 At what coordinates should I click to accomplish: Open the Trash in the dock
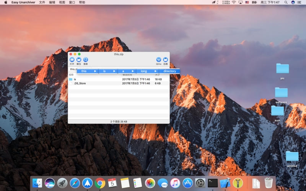click(x=269, y=183)
